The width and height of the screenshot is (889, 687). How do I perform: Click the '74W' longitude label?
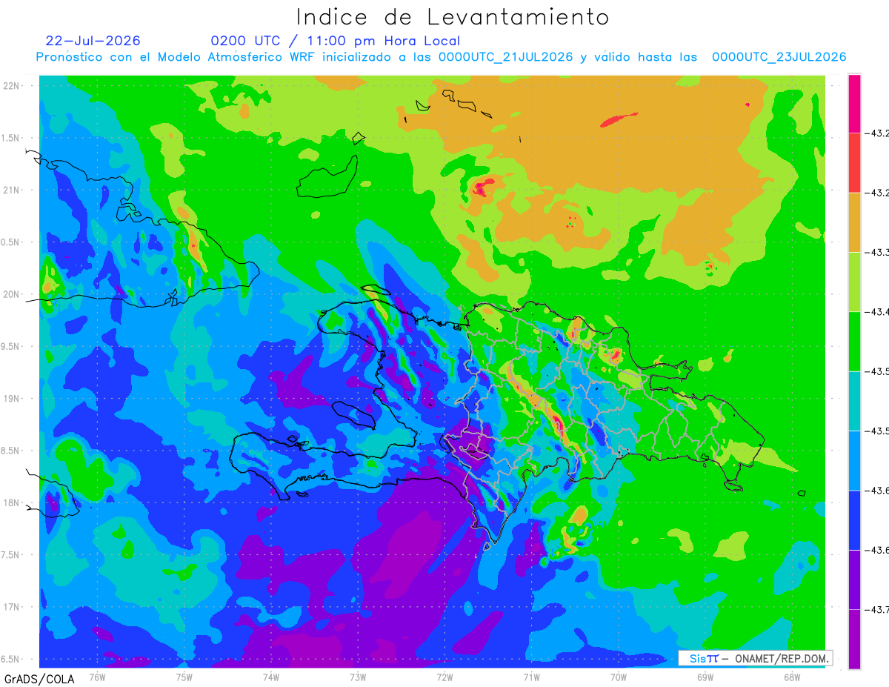271,677
